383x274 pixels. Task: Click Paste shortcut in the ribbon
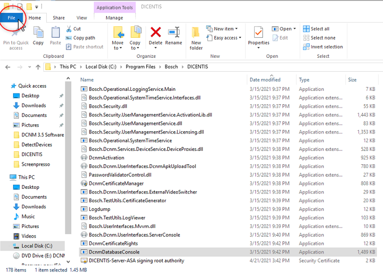point(85,47)
